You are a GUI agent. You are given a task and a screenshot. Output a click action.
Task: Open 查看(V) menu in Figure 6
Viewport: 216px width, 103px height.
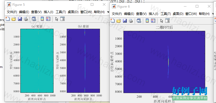[141, 14]
